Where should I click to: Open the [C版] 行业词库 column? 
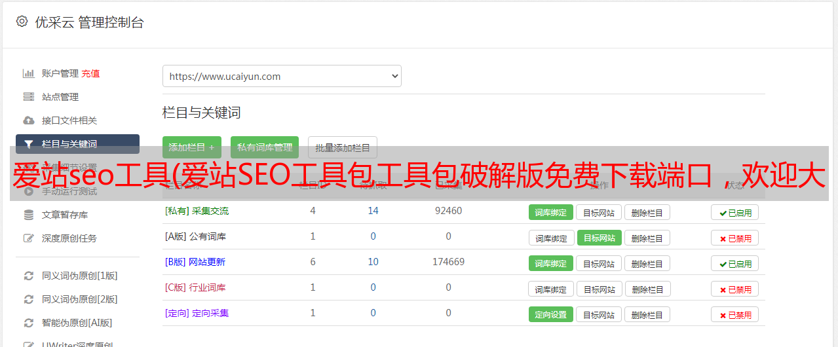[x=195, y=287]
